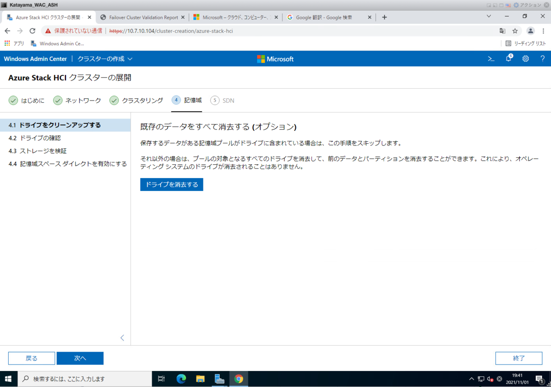Click Chrome icon on taskbar
551x387 pixels.
coord(239,379)
